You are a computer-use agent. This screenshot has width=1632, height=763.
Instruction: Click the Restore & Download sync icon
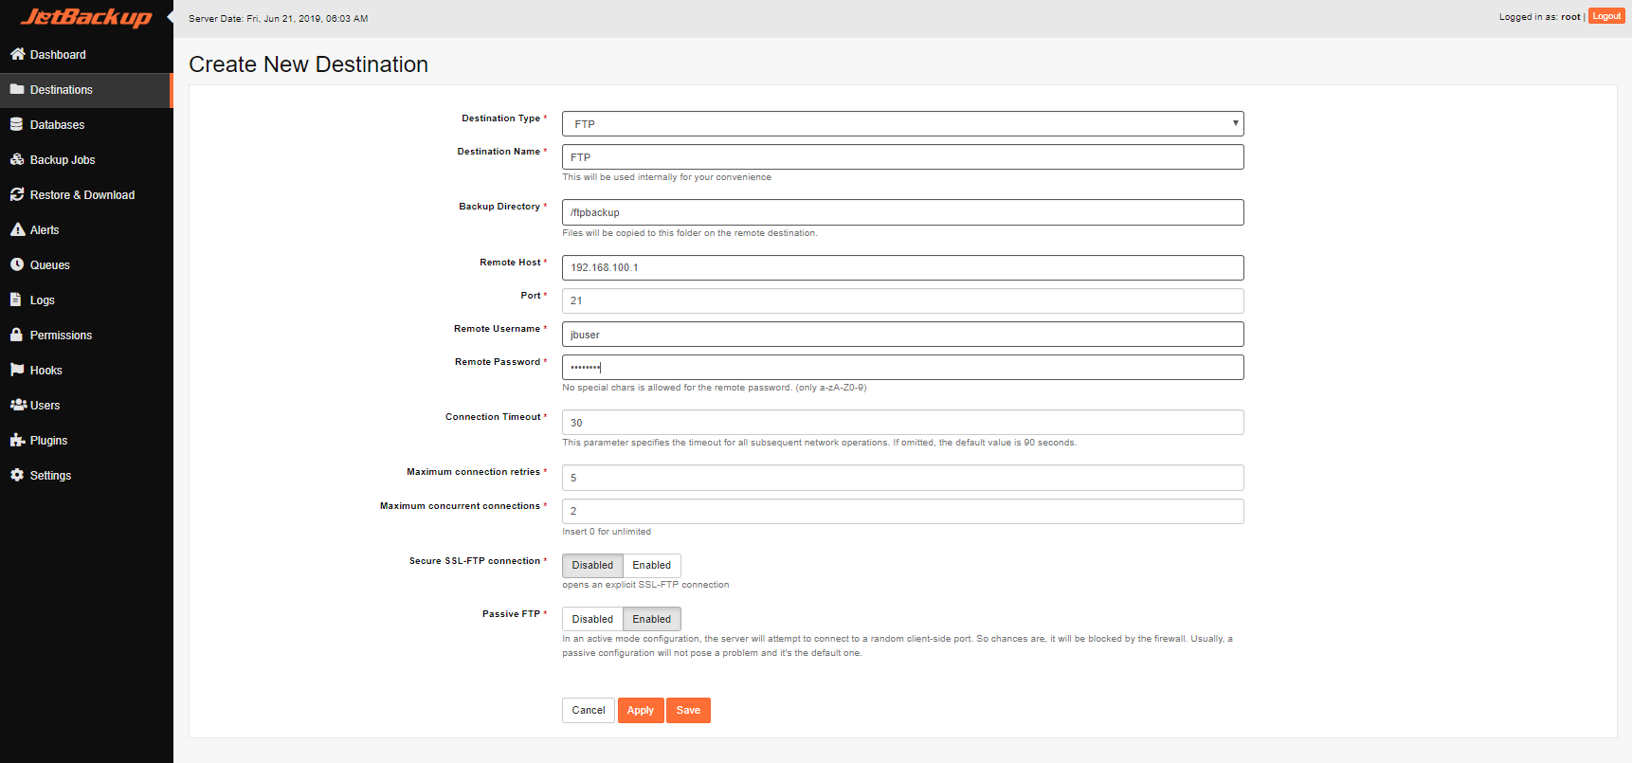(17, 194)
